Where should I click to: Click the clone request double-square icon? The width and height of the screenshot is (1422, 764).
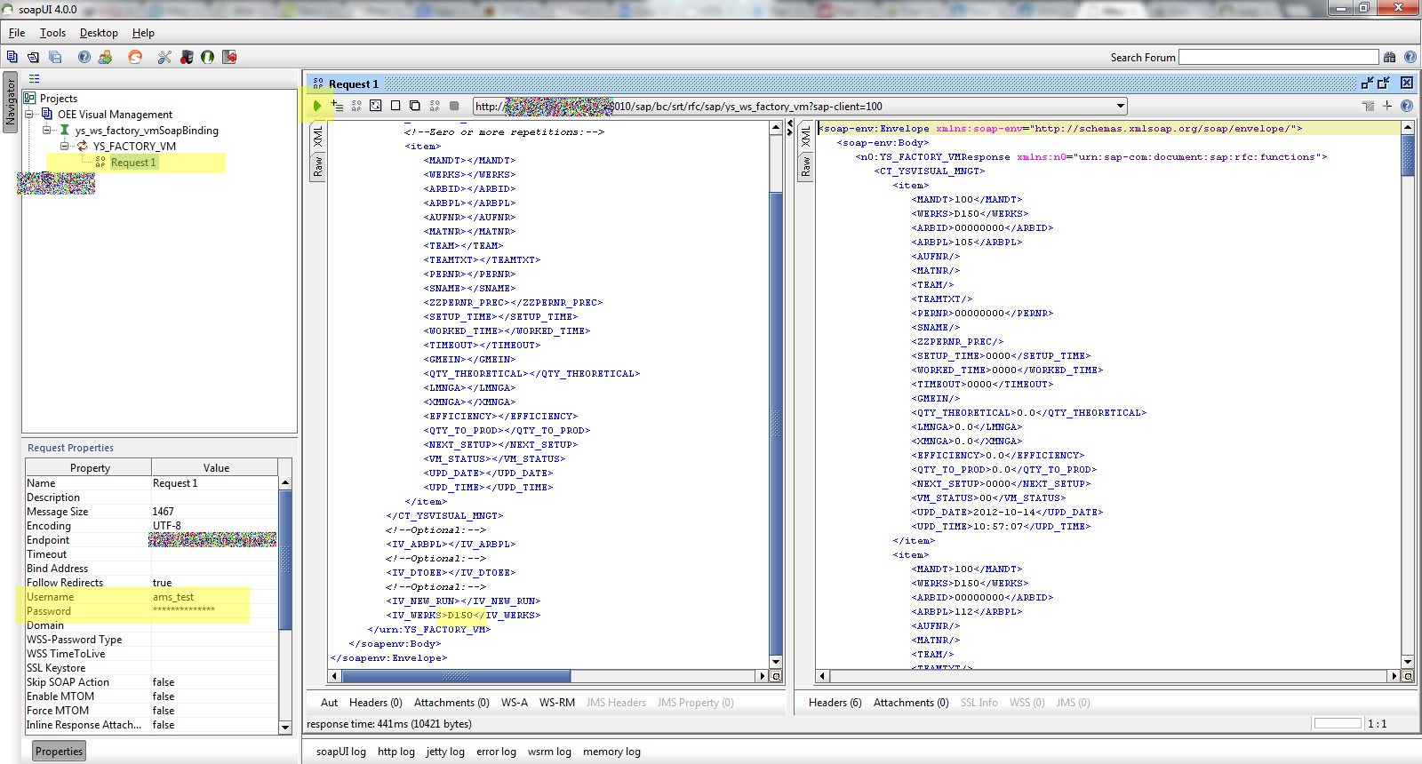pyautogui.click(x=415, y=106)
